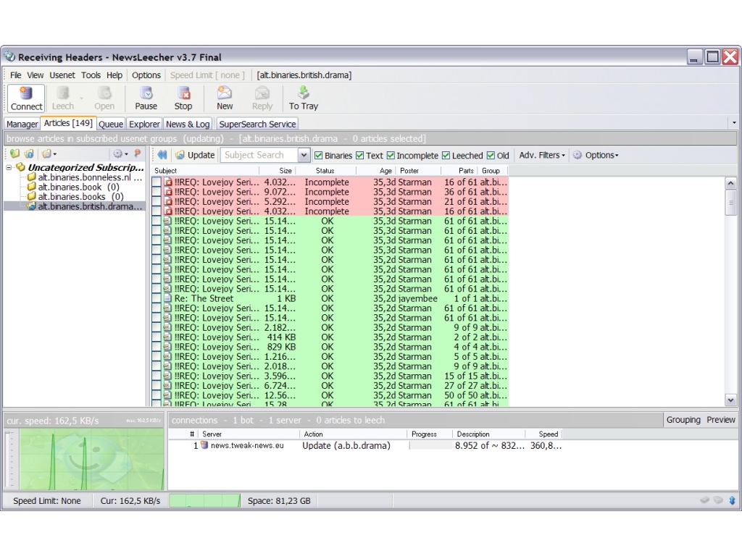The height and width of the screenshot is (556, 742).
Task: Click the folder icon beside alt.binaries.bonneless.nl
Action: point(31,177)
